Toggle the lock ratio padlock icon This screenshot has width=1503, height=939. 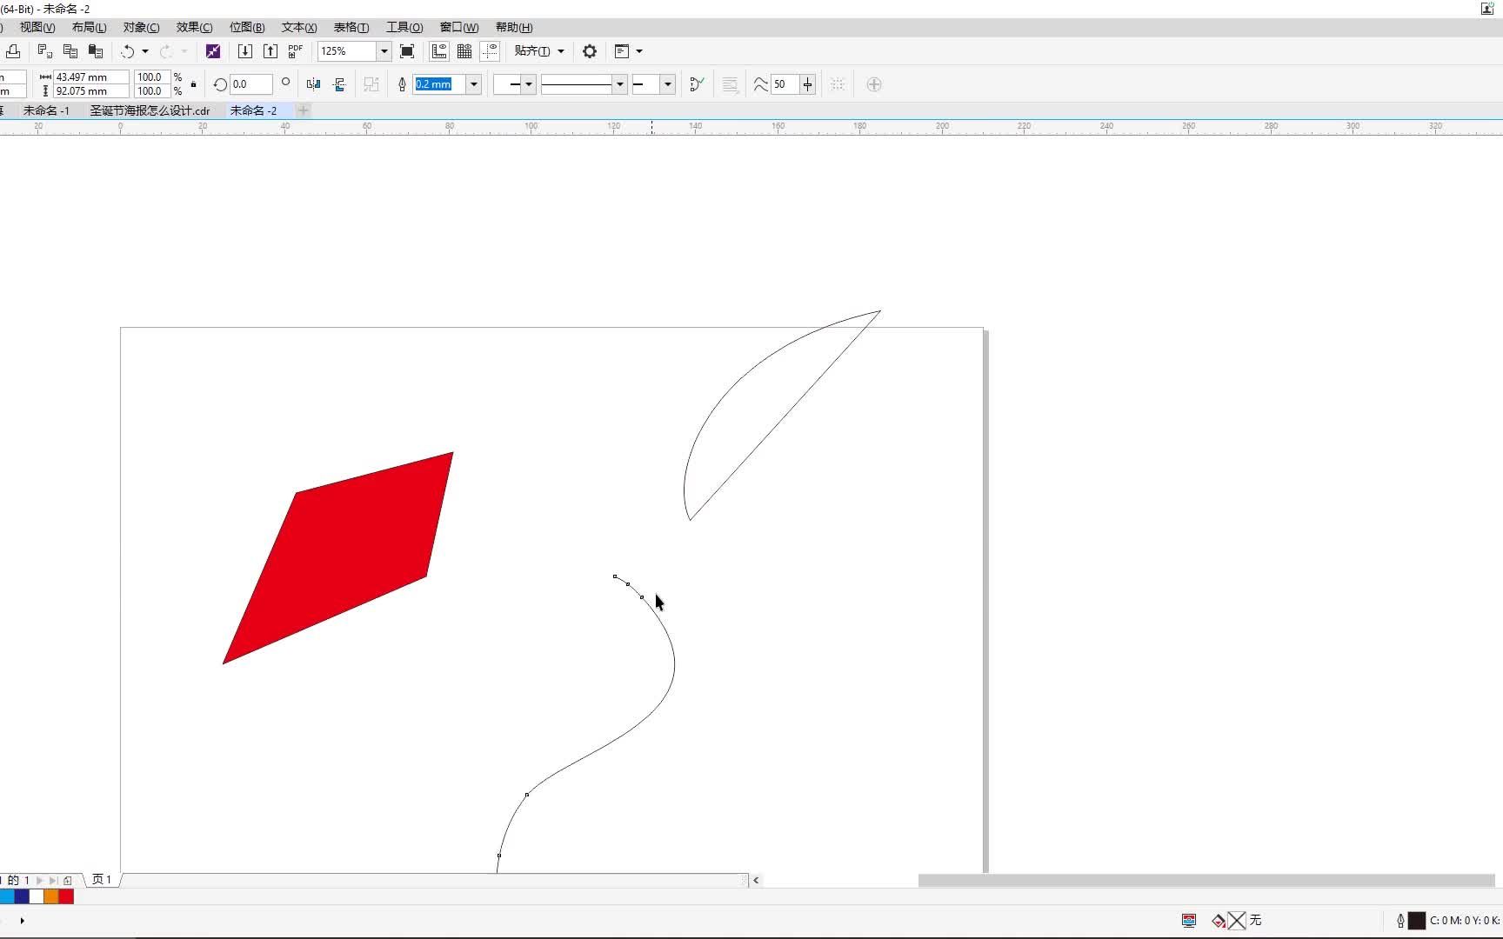[x=193, y=84]
